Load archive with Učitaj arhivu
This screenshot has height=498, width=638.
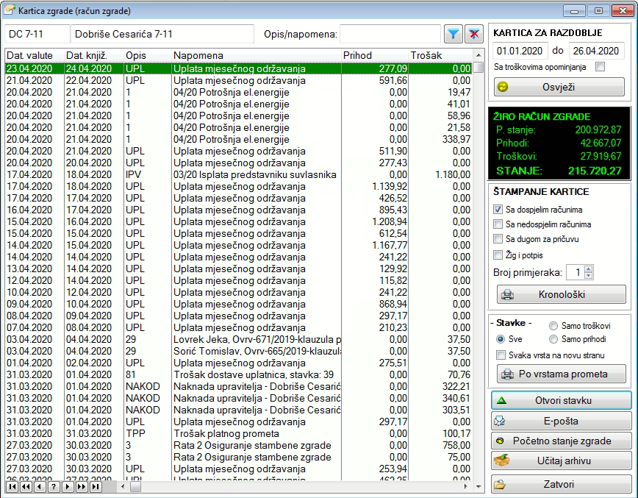point(562,460)
